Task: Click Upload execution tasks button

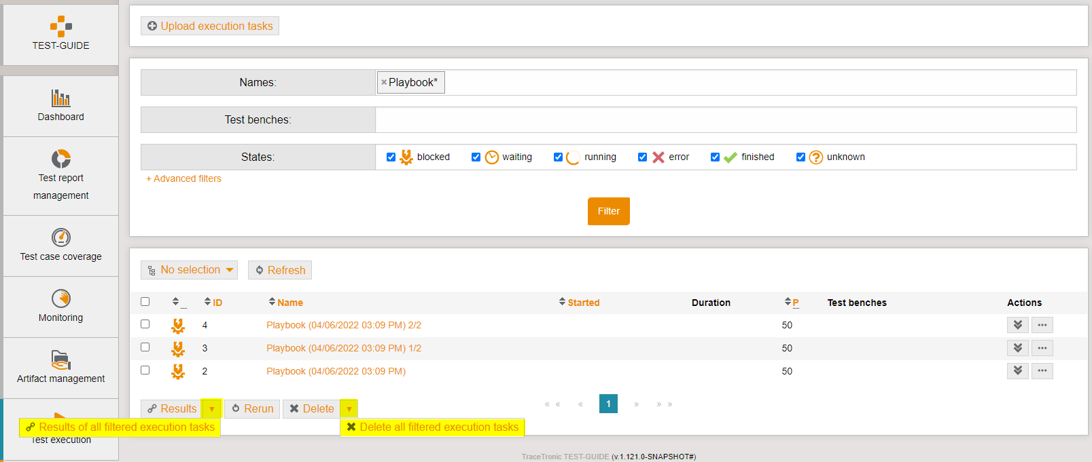Action: click(210, 26)
